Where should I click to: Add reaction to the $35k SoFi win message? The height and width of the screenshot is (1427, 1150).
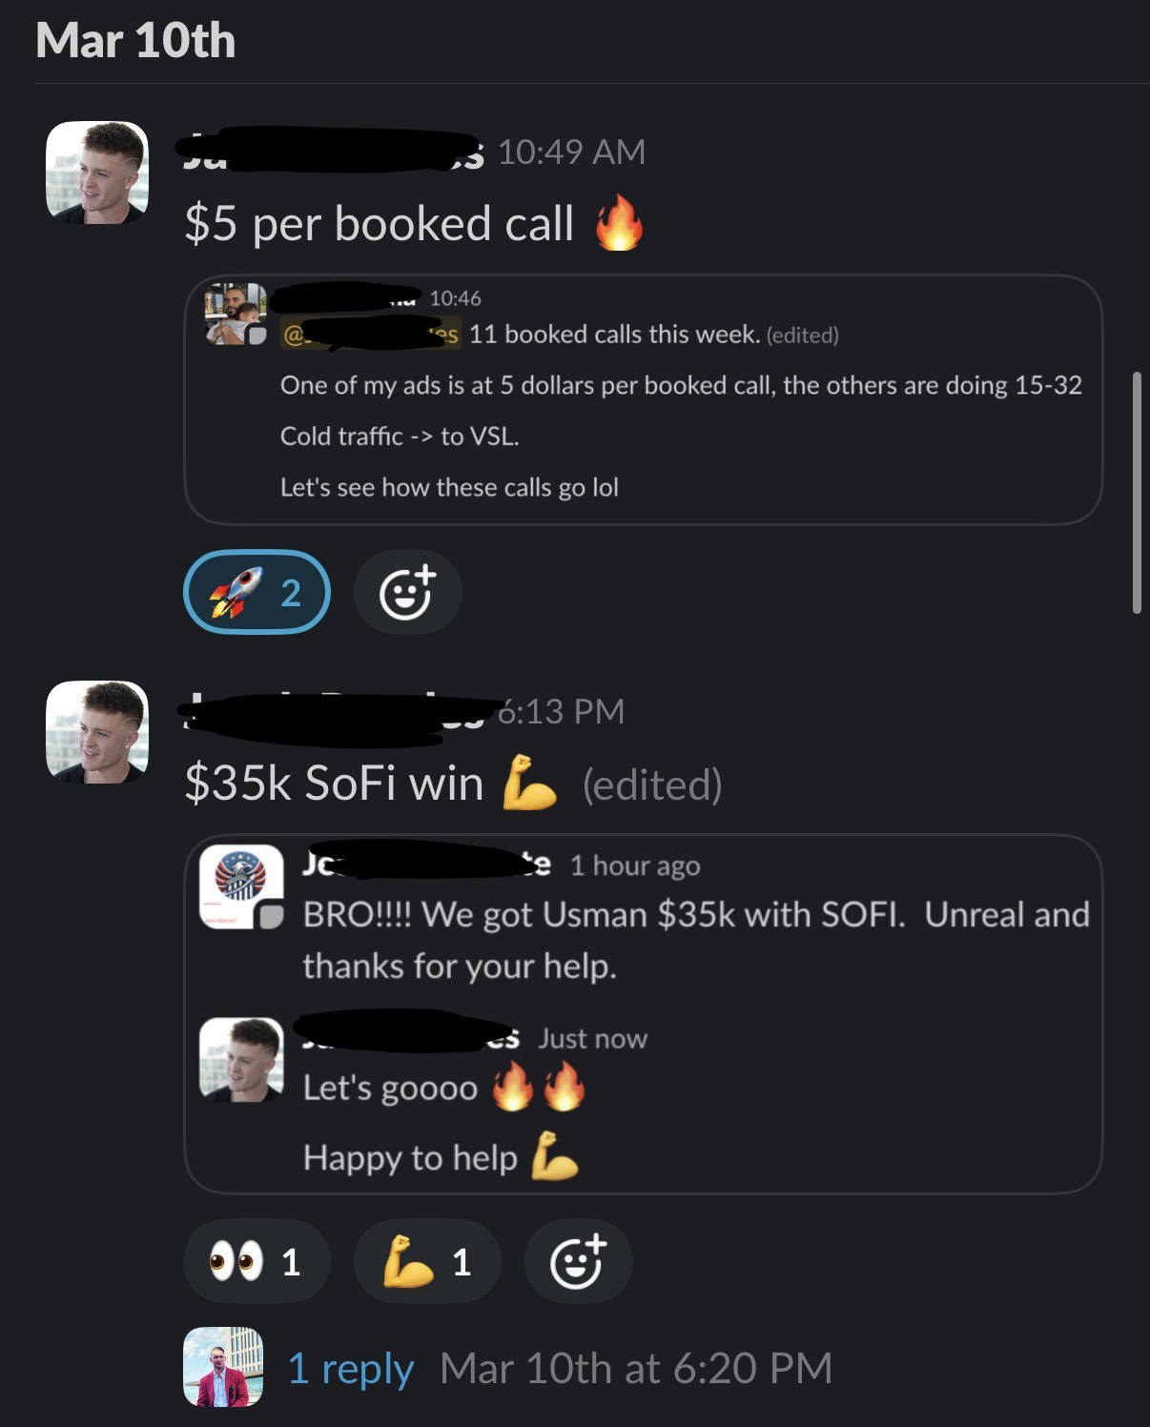[x=578, y=1261]
